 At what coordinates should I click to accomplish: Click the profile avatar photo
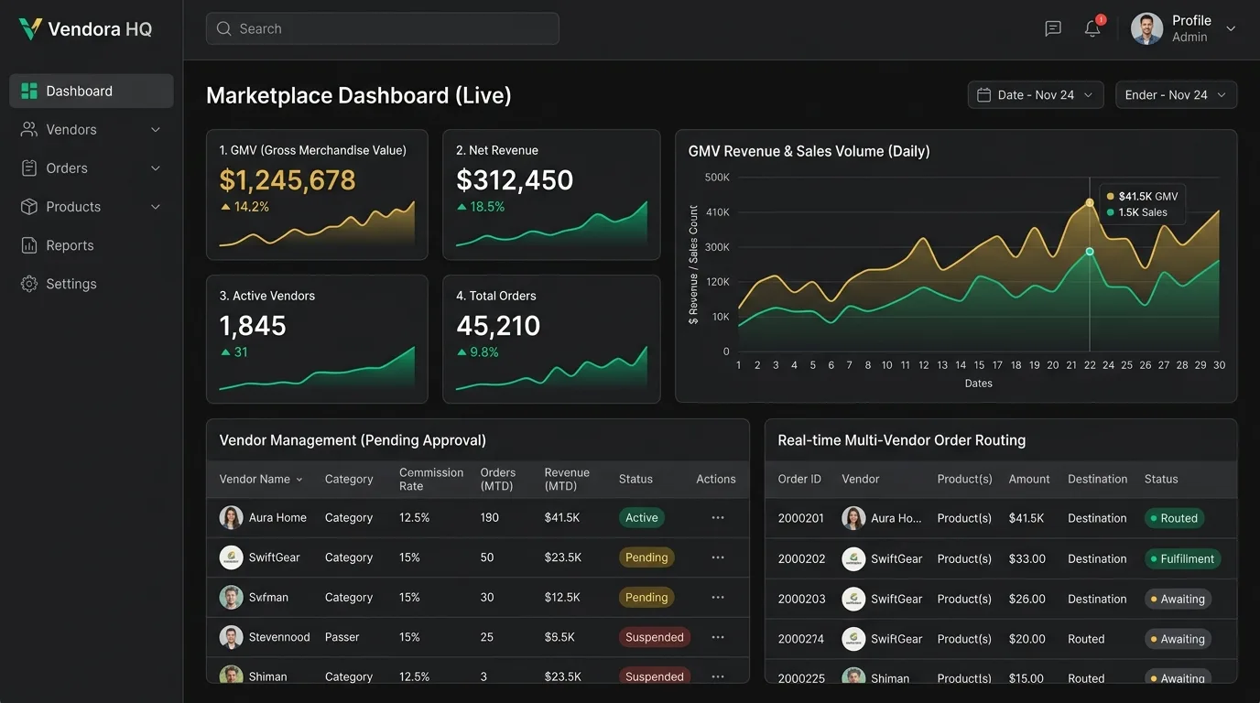coord(1147,28)
